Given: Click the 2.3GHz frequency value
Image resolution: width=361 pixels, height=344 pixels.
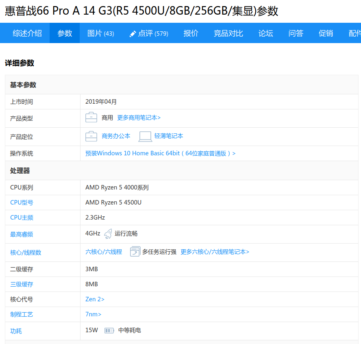Looking at the screenshot, I should [95, 218].
